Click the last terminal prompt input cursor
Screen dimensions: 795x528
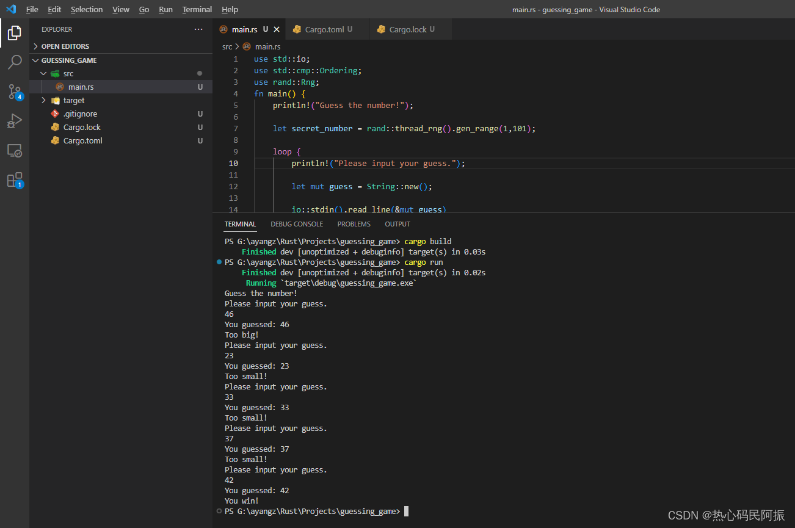click(406, 512)
